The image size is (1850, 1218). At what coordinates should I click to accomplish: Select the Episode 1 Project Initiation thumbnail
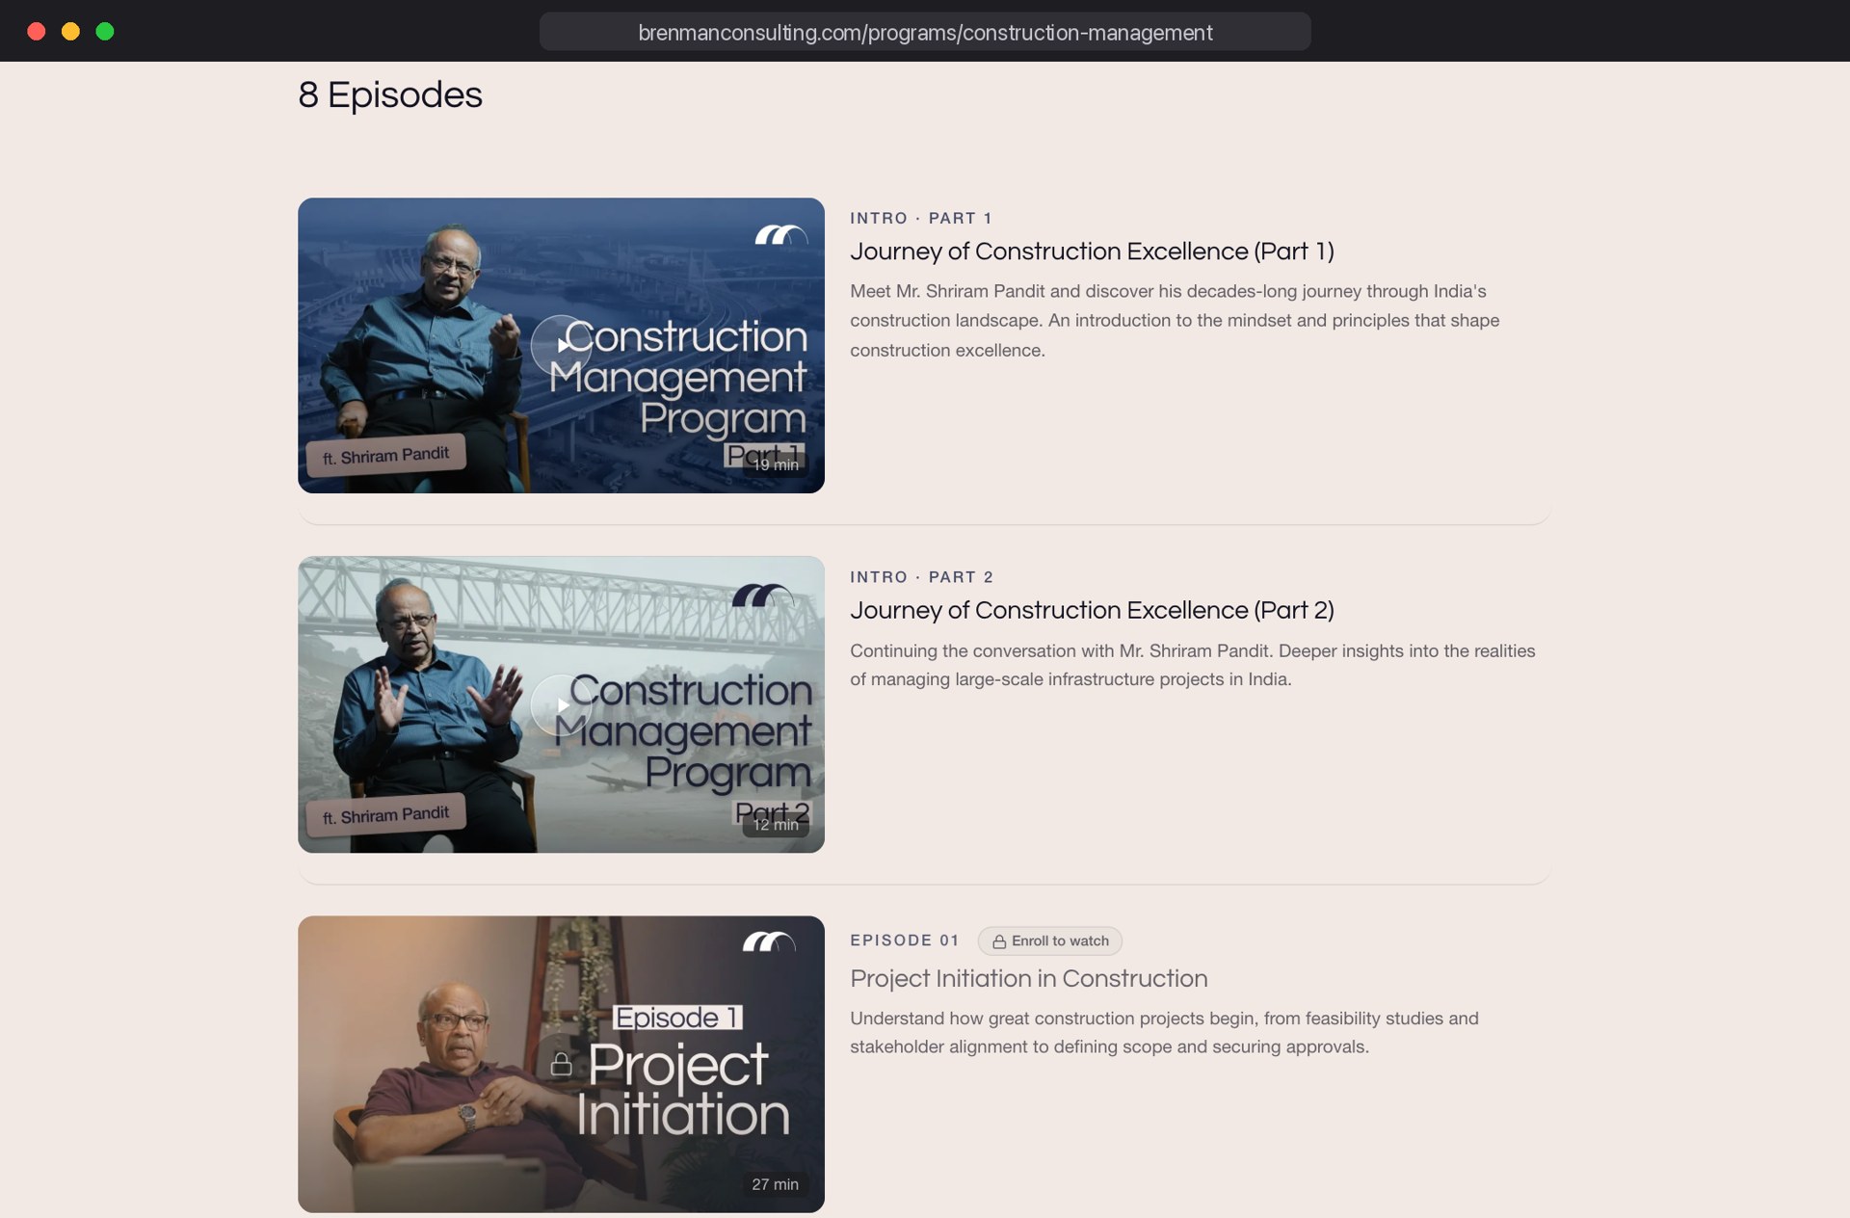click(561, 1064)
